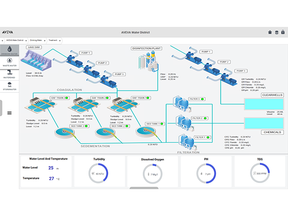Click the Clearwells label button
Image resolution: width=288 pixels, height=216 pixels.
(x=272, y=95)
